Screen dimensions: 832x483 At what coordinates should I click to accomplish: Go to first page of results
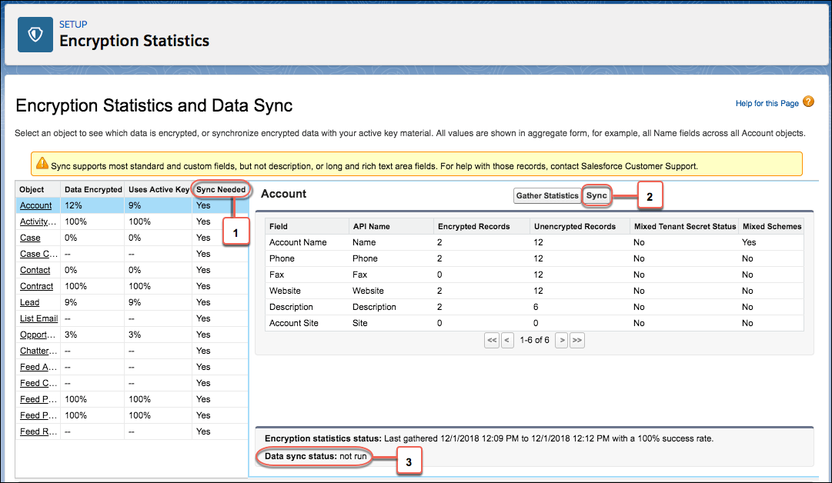tap(492, 340)
